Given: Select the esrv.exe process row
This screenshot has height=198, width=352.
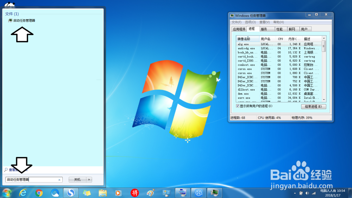Looking at the screenshot, I should [x=279, y=98].
